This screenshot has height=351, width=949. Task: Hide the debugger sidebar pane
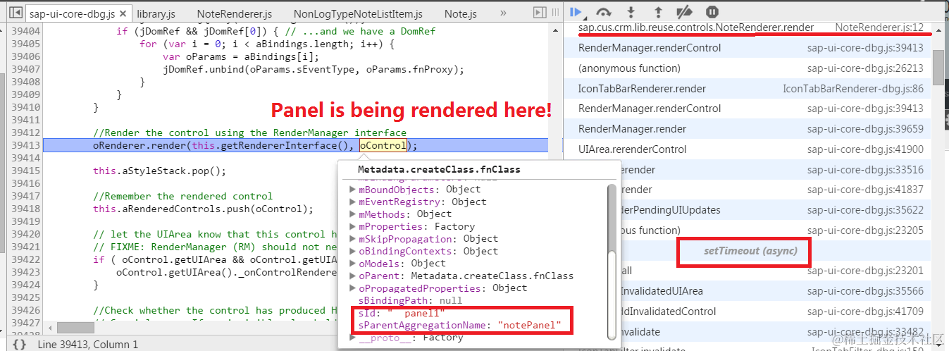pyautogui.click(x=540, y=13)
